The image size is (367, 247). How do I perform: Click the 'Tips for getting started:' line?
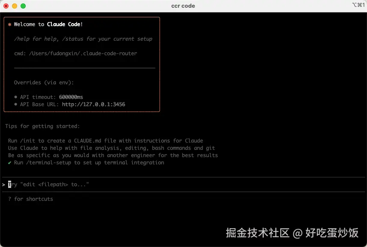(x=42, y=126)
